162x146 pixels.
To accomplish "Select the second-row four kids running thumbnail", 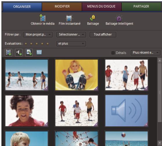I will pos(77,111).
